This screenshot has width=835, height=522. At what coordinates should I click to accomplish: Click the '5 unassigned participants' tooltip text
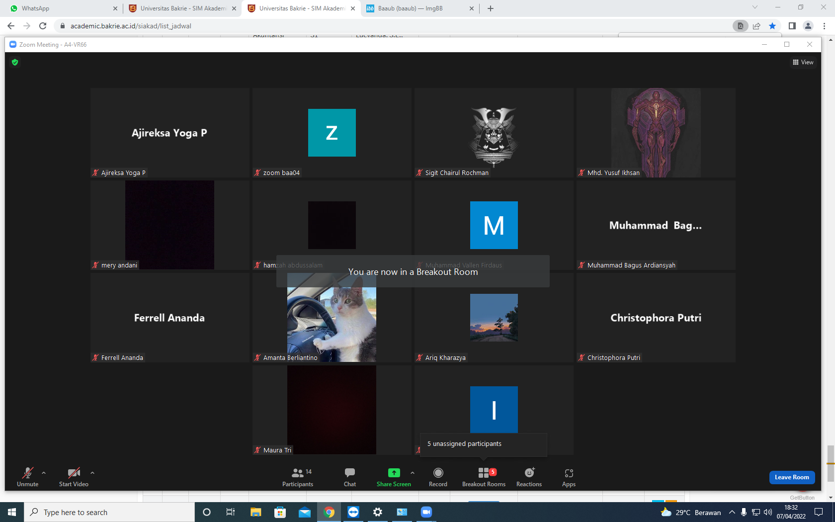click(464, 444)
